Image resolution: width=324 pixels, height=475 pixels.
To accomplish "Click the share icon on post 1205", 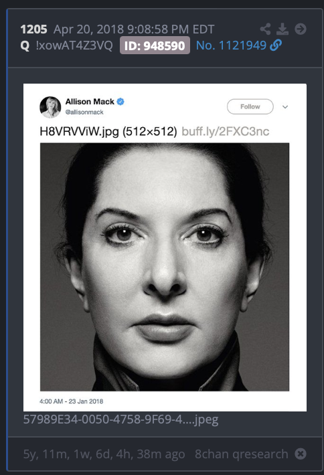I will pyautogui.click(x=266, y=29).
